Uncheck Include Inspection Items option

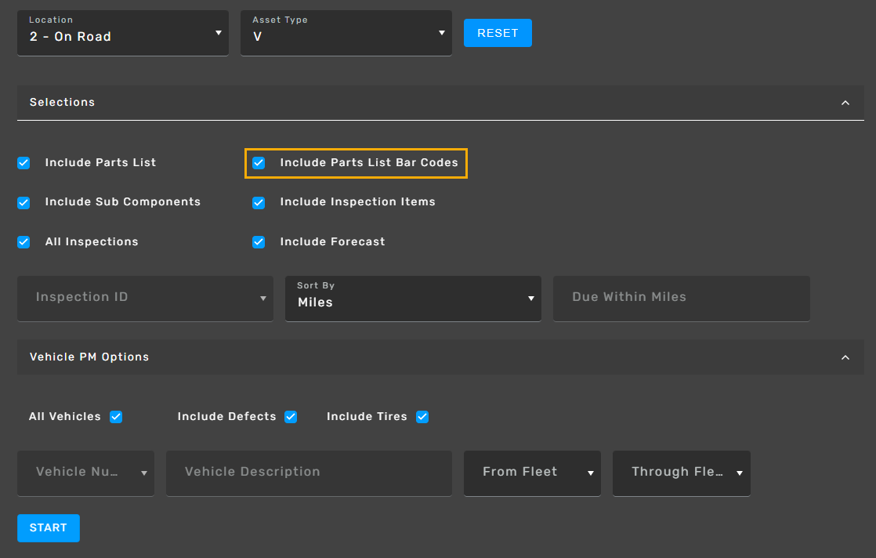(259, 202)
